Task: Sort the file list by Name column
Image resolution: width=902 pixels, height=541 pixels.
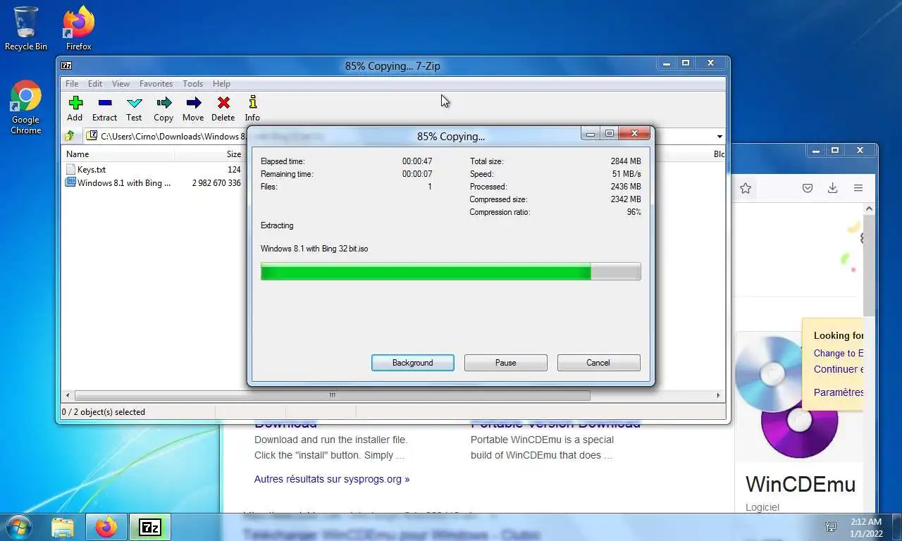Action: 118,154
